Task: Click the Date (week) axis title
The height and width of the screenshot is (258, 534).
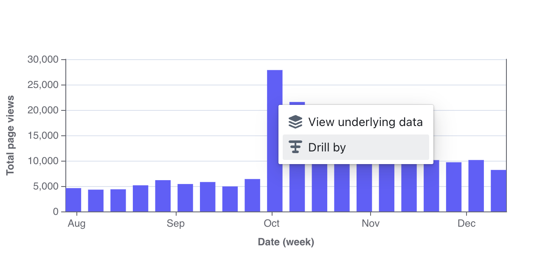Action: tap(286, 242)
